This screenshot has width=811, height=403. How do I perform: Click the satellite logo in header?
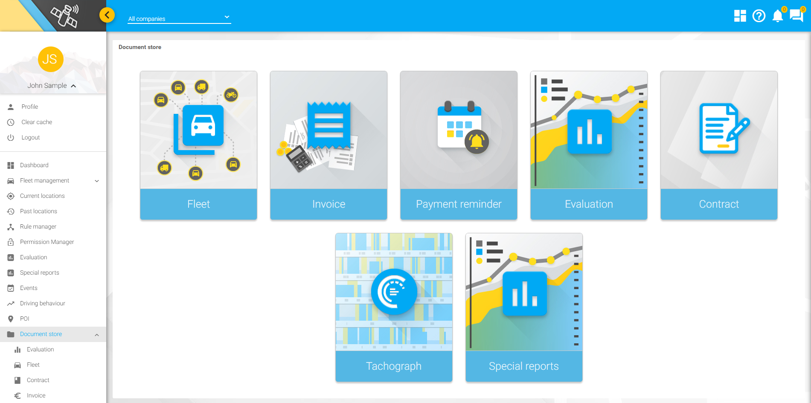click(x=64, y=16)
